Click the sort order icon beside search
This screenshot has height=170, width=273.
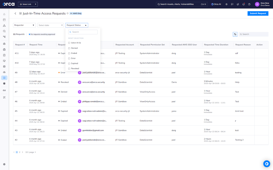(235, 34)
